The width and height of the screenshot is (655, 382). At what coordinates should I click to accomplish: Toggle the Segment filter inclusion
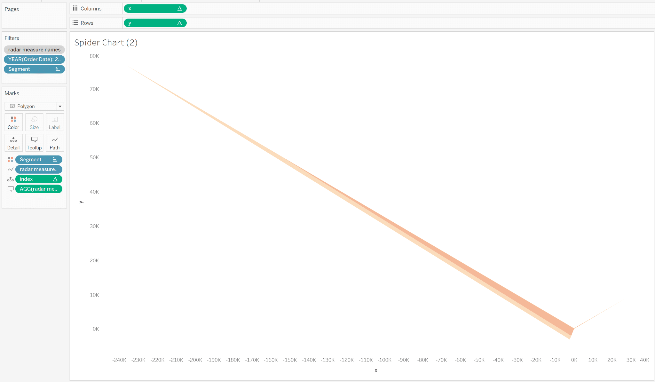[57, 69]
